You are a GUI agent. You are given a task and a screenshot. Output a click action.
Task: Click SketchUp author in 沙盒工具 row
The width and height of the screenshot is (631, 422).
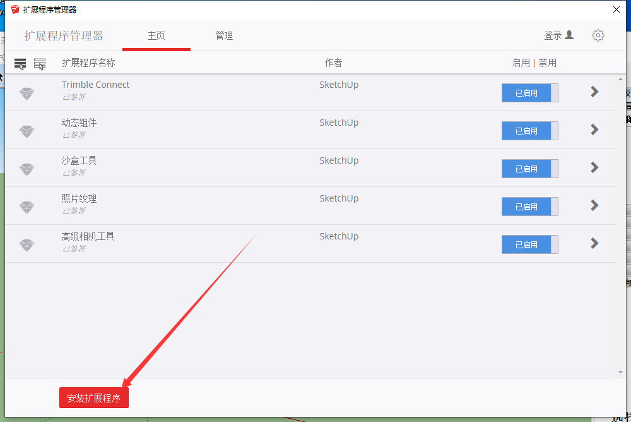point(339,160)
